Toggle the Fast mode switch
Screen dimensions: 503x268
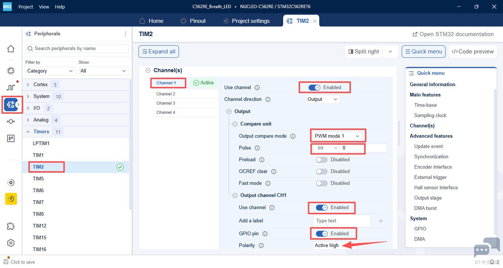321,183
